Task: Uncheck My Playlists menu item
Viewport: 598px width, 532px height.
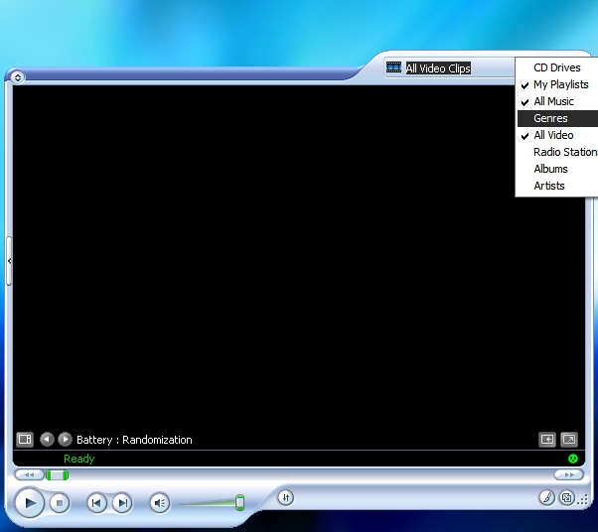Action: tap(557, 84)
